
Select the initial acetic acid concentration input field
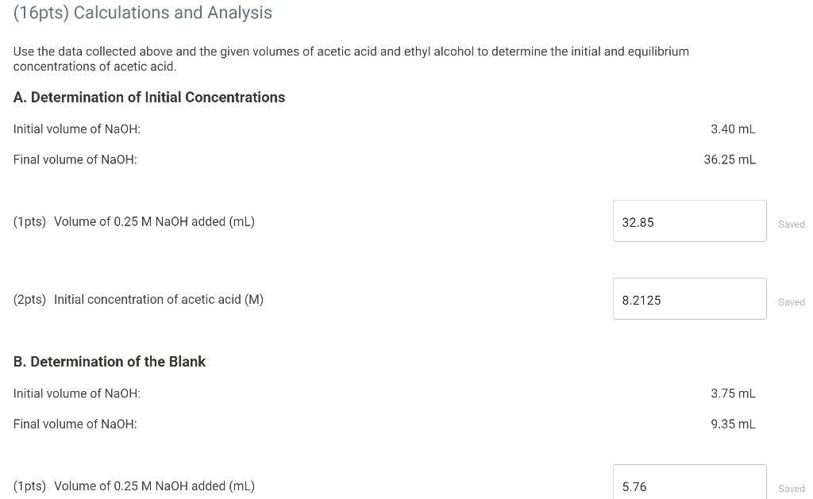click(x=689, y=299)
